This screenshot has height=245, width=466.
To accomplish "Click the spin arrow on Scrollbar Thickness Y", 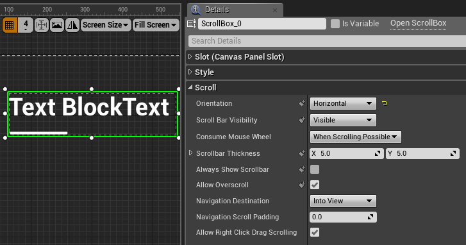I will pos(453,153).
